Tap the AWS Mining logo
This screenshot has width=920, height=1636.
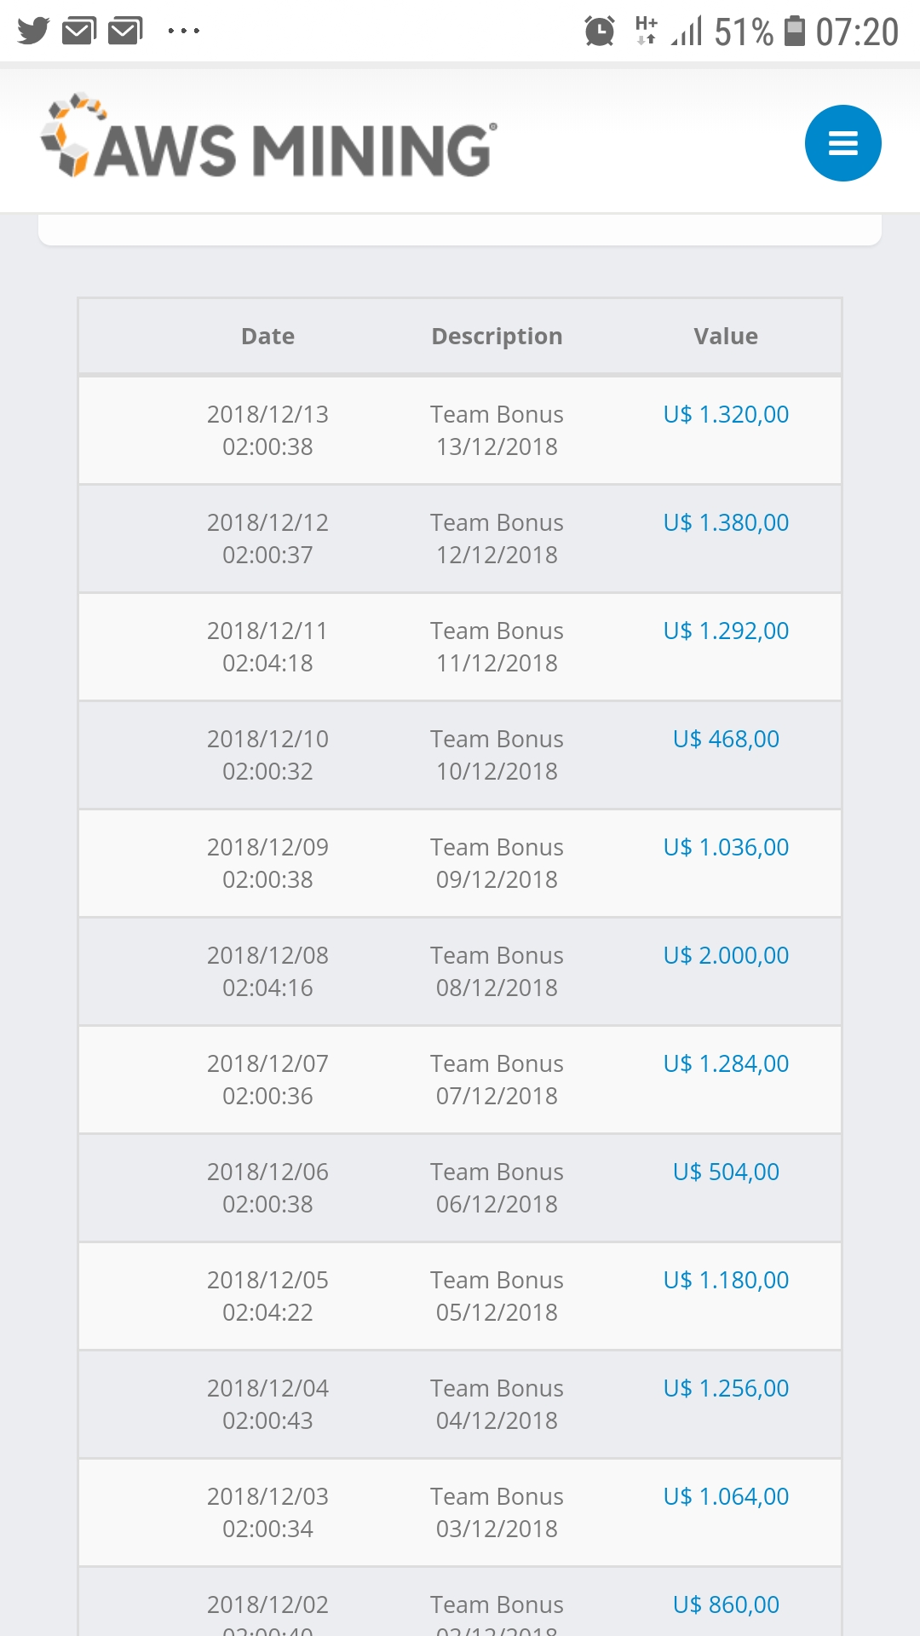269,138
